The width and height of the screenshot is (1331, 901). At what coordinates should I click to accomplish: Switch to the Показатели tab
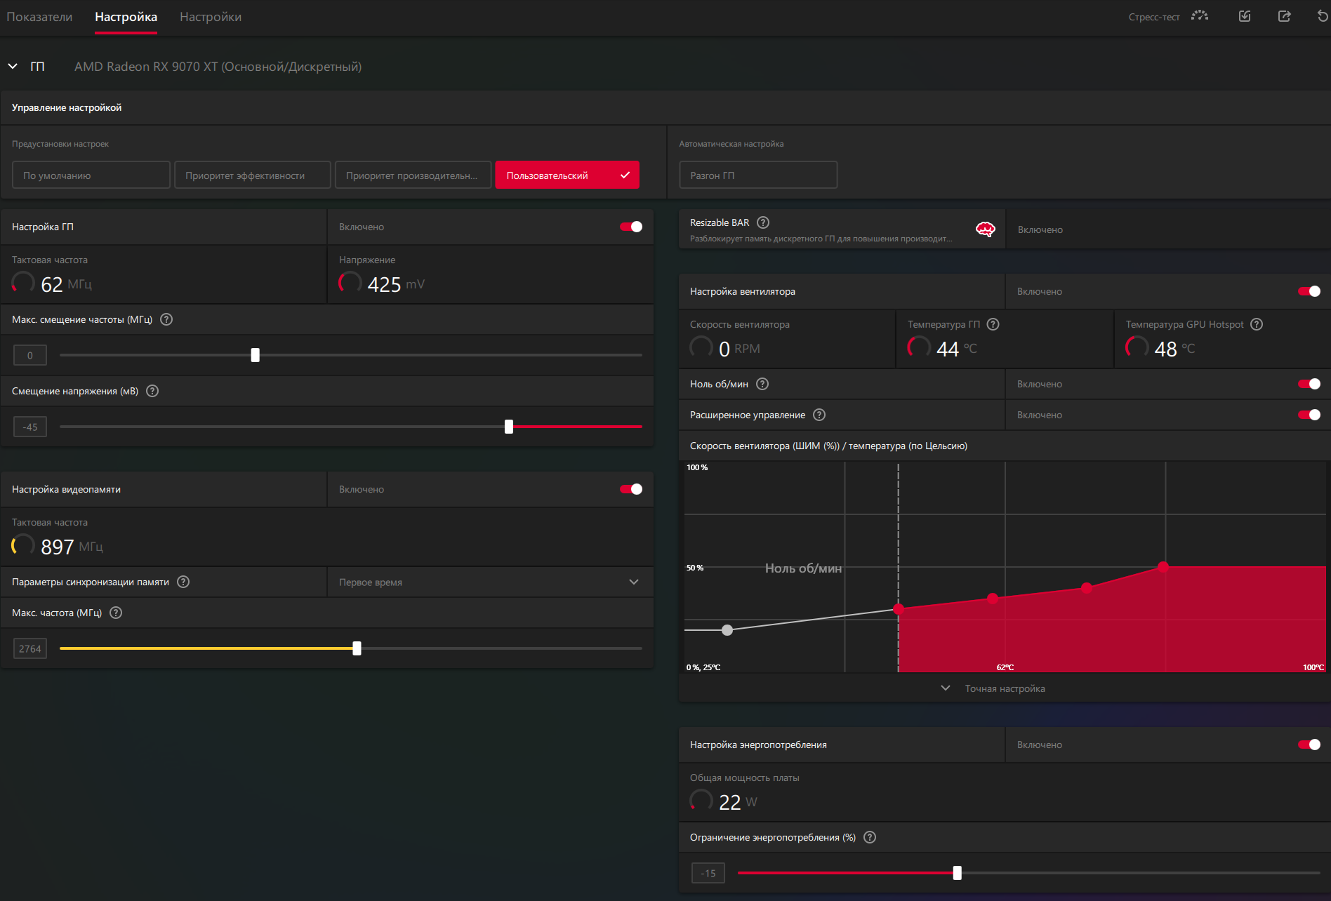click(39, 17)
